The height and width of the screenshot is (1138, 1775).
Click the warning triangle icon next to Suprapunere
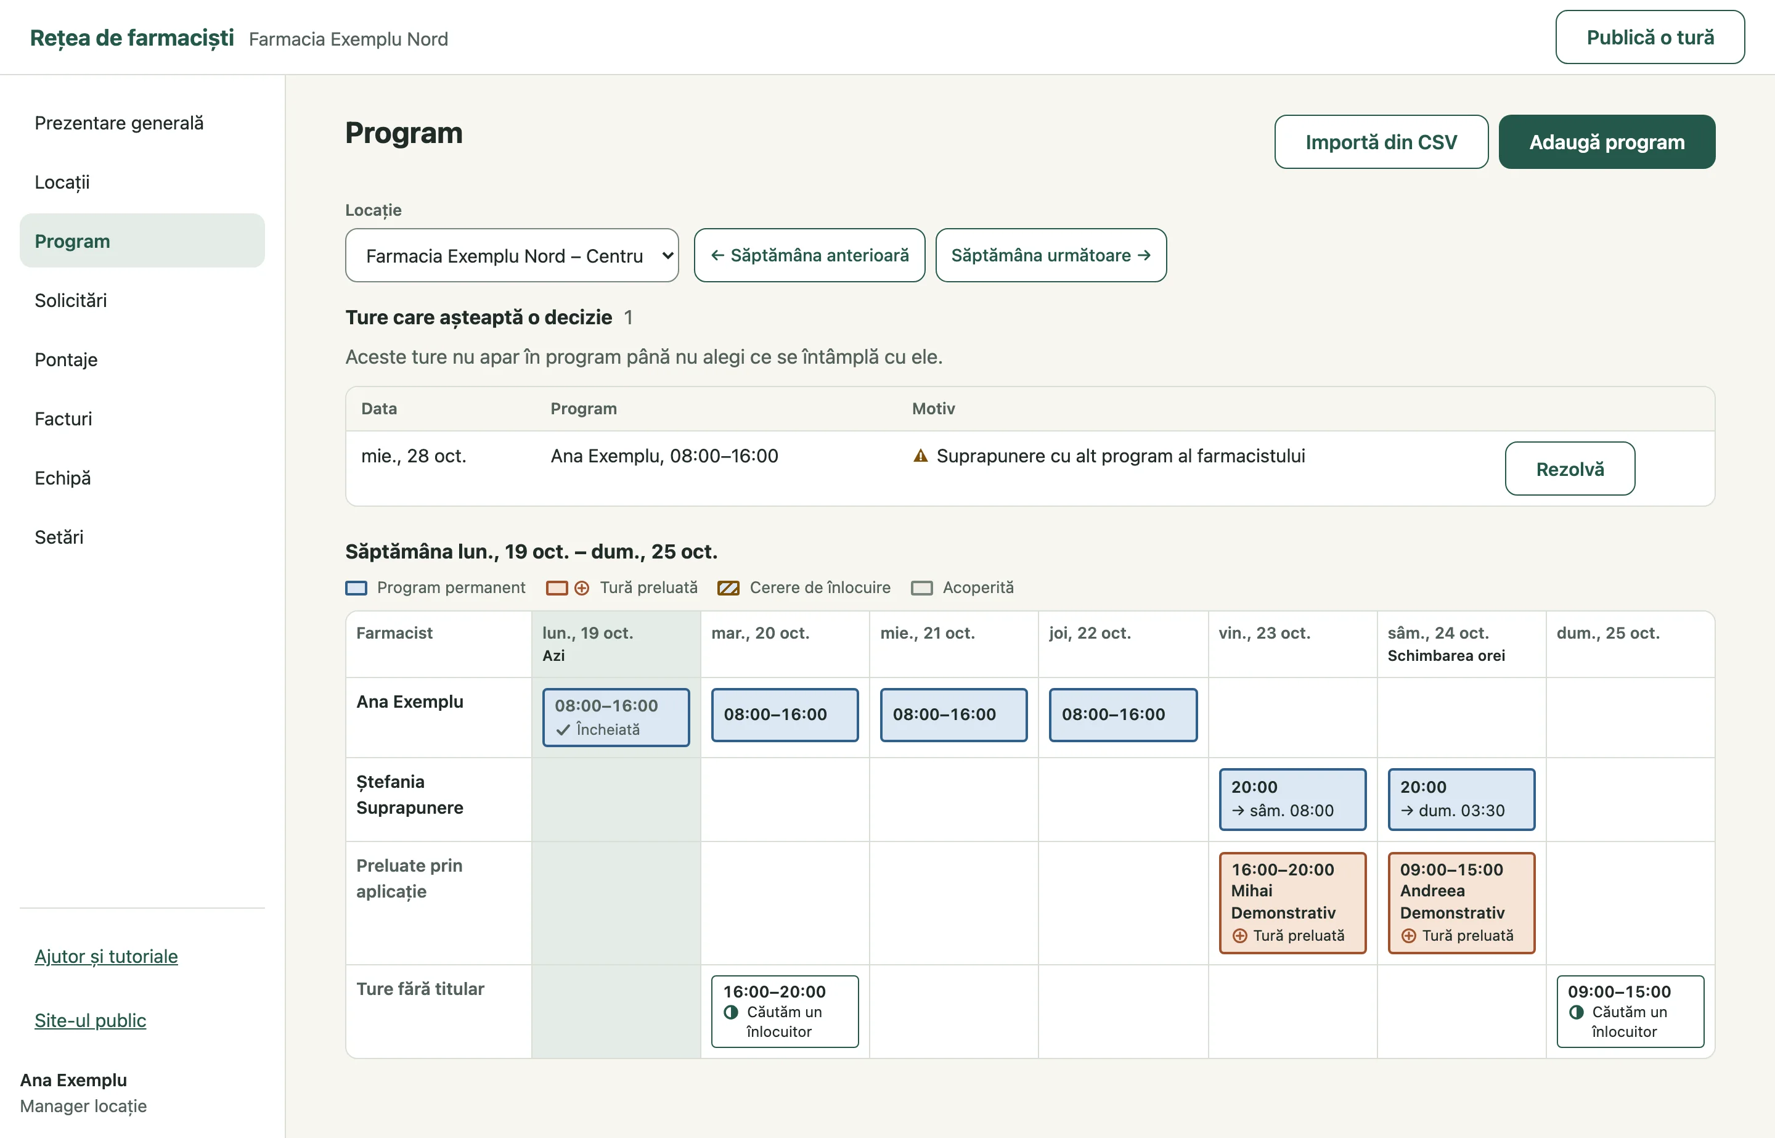920,456
